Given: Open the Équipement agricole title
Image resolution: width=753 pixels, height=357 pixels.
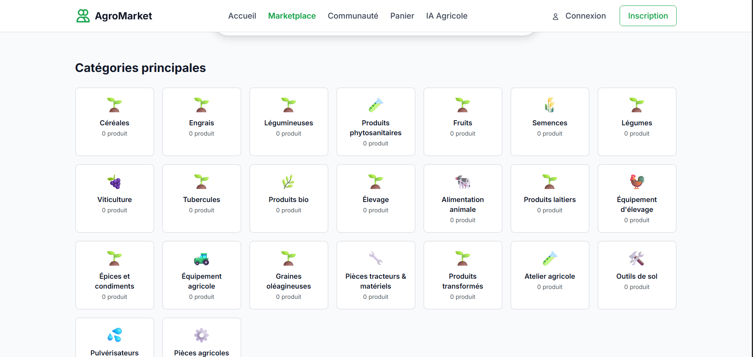Looking at the screenshot, I should click(x=202, y=281).
